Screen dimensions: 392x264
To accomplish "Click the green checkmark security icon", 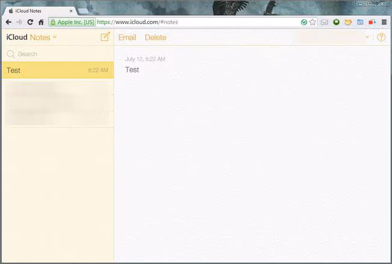I will [x=304, y=22].
